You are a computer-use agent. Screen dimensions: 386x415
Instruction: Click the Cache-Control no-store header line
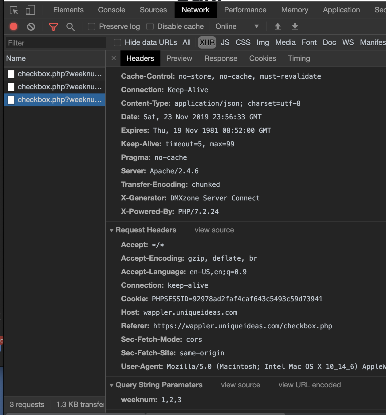(221, 76)
